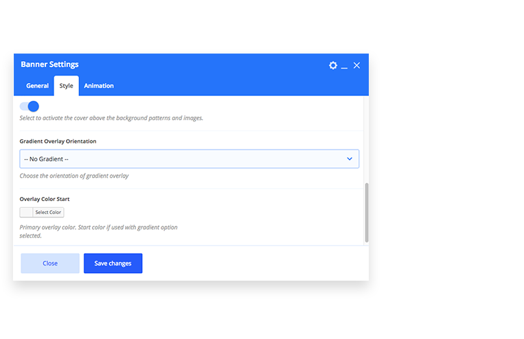Screen dimensions: 524x339
Task: Open the Animation tab
Action: (x=99, y=86)
